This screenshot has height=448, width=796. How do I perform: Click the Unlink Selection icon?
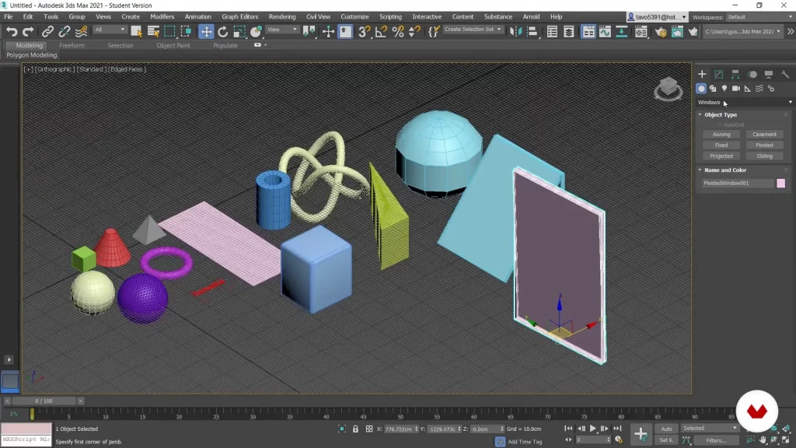click(64, 31)
